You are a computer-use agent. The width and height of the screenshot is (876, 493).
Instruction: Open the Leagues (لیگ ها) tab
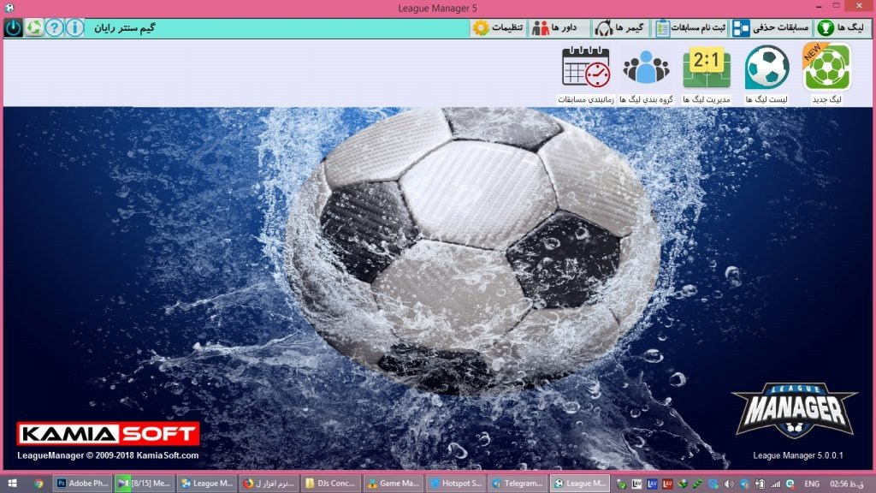click(840, 27)
